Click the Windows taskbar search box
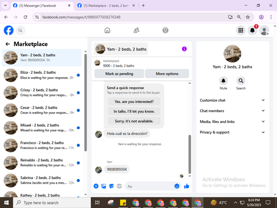This screenshot has width=277, height=208. pos(52,202)
